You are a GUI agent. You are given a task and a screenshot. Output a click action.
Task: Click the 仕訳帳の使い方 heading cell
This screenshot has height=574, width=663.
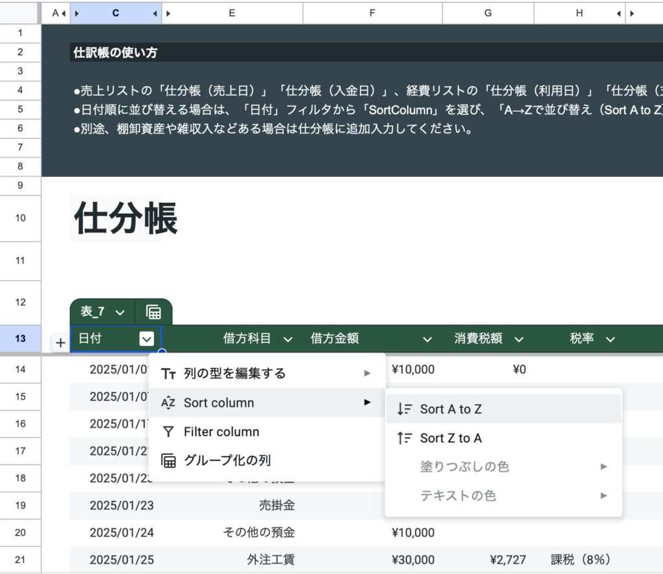coord(115,52)
